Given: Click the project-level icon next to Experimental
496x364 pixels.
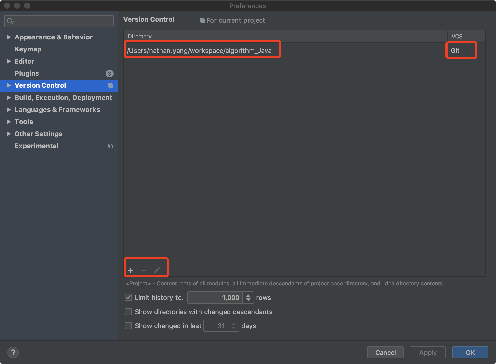Looking at the screenshot, I should (110, 146).
